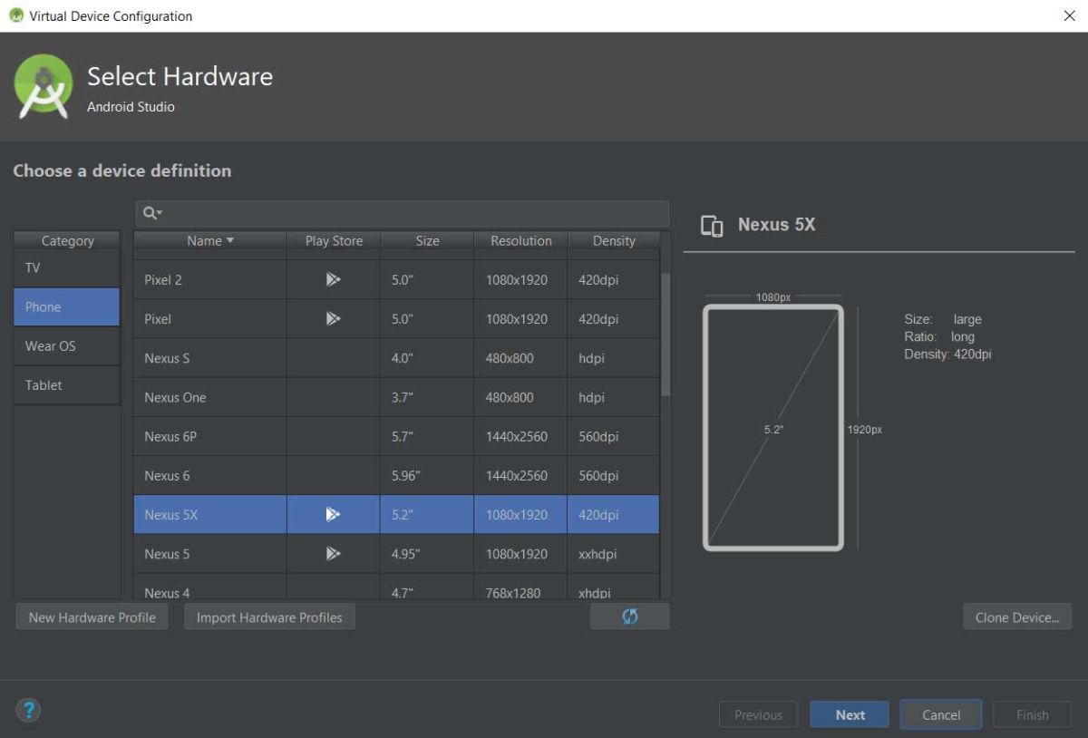Viewport: 1088px width, 738px height.
Task: Click the Density: 420dpi preview text
Action: (x=947, y=354)
